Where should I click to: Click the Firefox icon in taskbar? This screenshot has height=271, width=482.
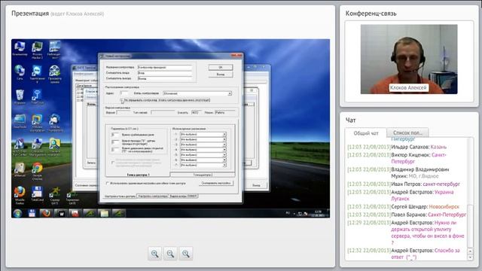46,213
